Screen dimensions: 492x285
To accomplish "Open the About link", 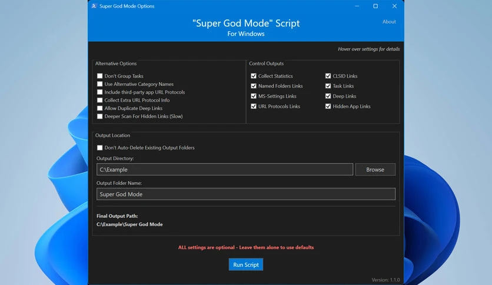I will [389, 22].
